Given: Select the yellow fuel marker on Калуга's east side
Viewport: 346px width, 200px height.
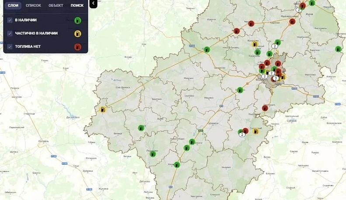Looking at the screenshot, I should click(x=283, y=77).
